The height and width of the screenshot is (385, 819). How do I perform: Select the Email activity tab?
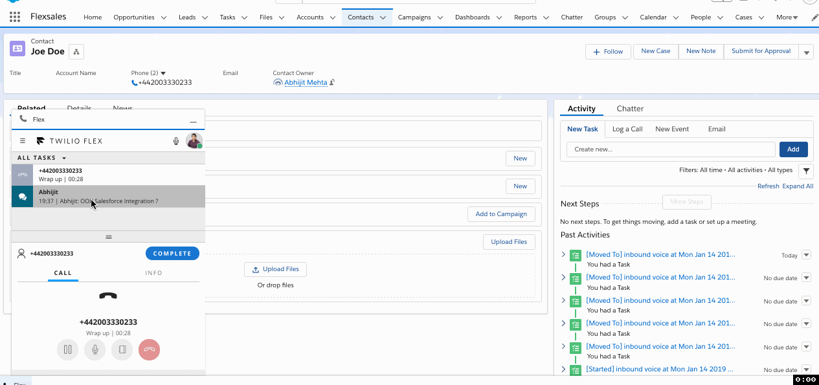pos(717,129)
